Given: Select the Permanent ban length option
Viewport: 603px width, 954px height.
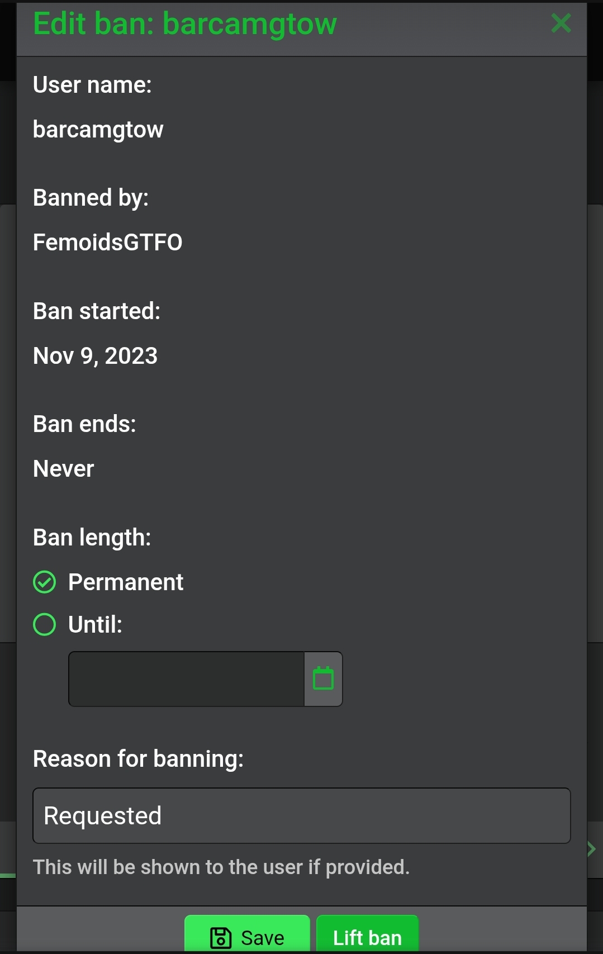Looking at the screenshot, I should (x=45, y=582).
